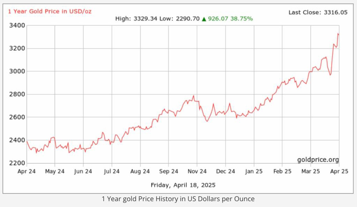Viewport: 357px width, 207px height.
Task: Click the 'Apr 25' x-axis label
Action: 338,171
